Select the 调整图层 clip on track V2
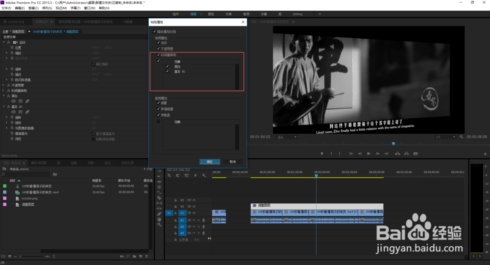The image size is (490, 265). 317,206
